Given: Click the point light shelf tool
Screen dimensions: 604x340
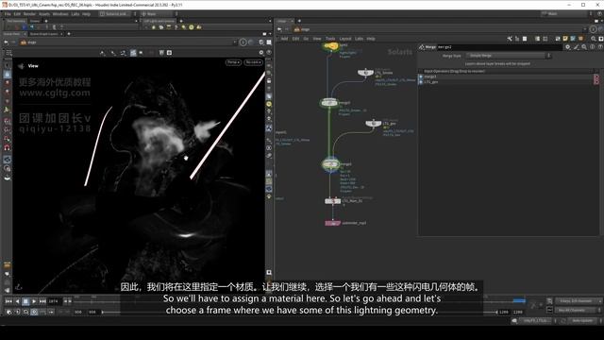Looking at the screenshot, I should click(153, 27).
